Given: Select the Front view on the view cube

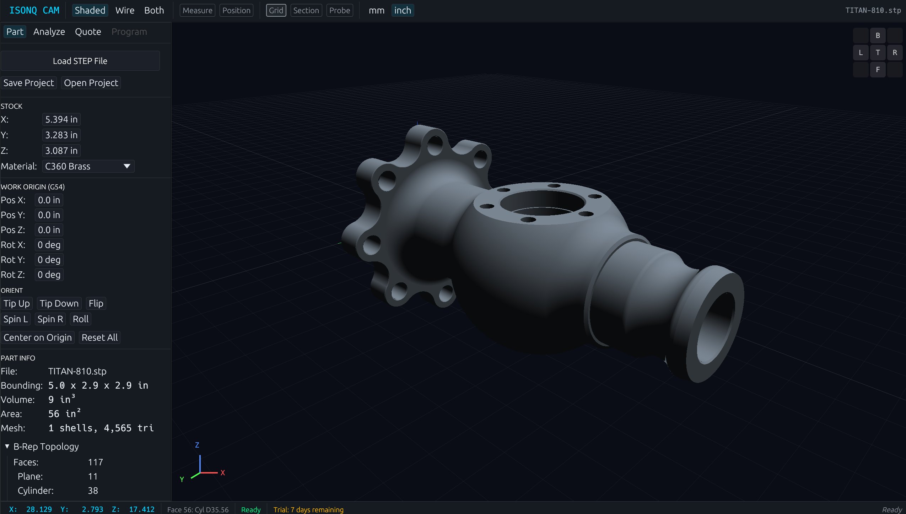Looking at the screenshot, I should tap(878, 70).
